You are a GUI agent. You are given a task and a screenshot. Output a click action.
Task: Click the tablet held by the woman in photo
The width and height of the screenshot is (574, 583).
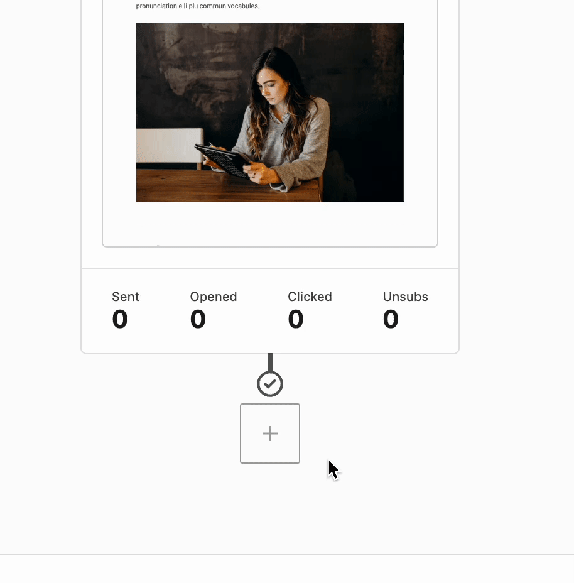223,161
